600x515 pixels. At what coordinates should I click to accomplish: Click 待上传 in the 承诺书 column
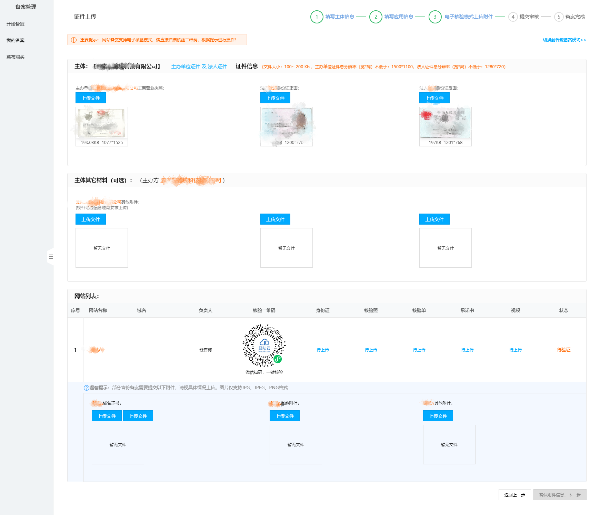(467, 350)
